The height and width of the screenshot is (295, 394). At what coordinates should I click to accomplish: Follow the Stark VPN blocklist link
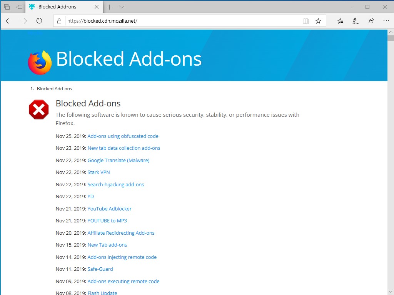pyautogui.click(x=99, y=172)
